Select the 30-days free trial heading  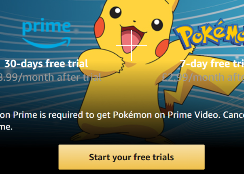(46, 64)
